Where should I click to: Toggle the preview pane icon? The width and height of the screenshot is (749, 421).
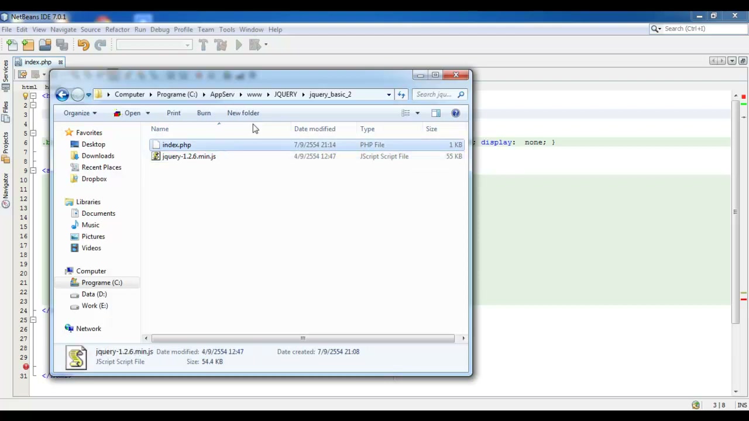436,113
